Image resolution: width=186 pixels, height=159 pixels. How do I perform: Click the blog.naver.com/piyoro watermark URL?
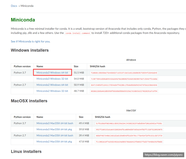[164, 155]
